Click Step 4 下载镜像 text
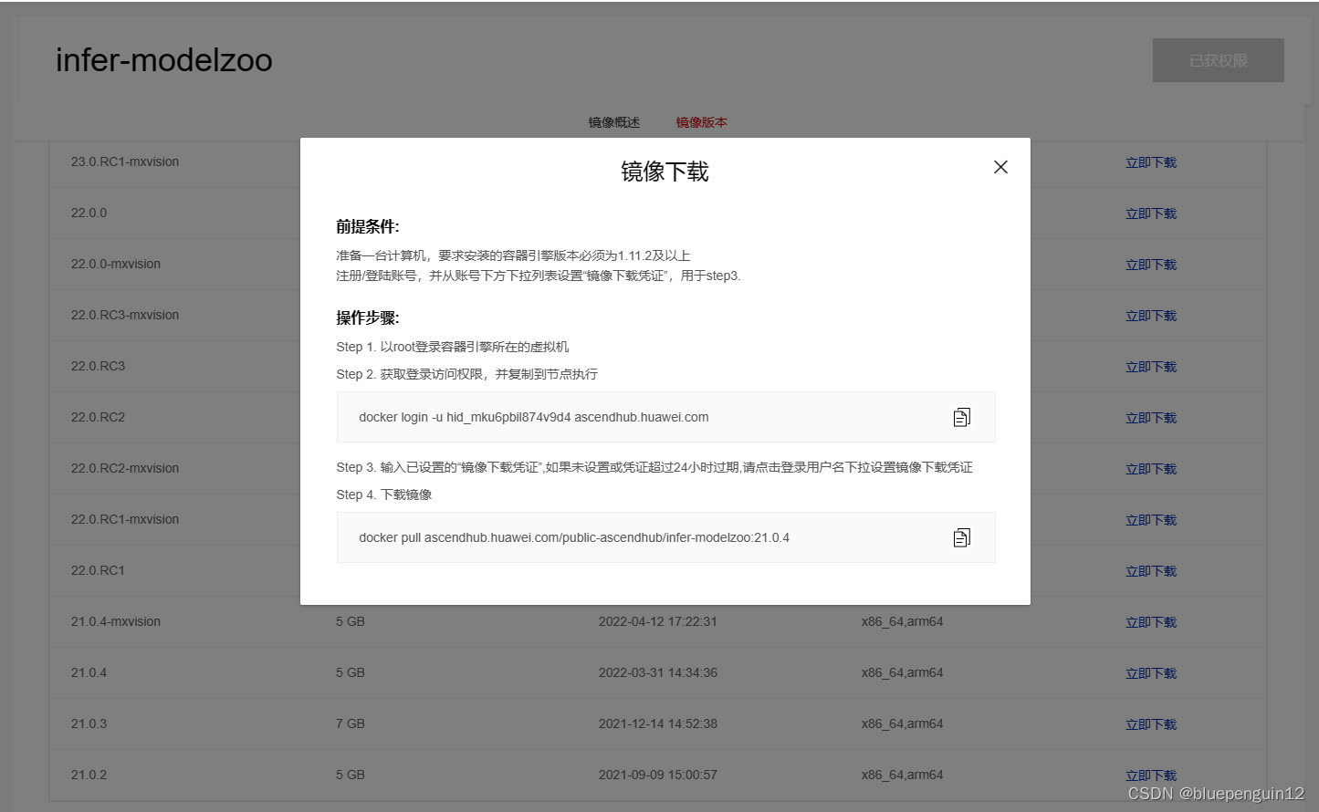Image resolution: width=1319 pixels, height=812 pixels. point(384,494)
